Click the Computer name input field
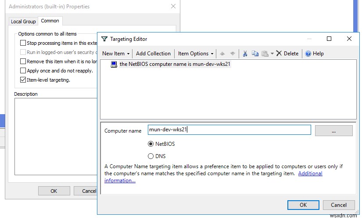362x220 pixels. [x=229, y=130]
